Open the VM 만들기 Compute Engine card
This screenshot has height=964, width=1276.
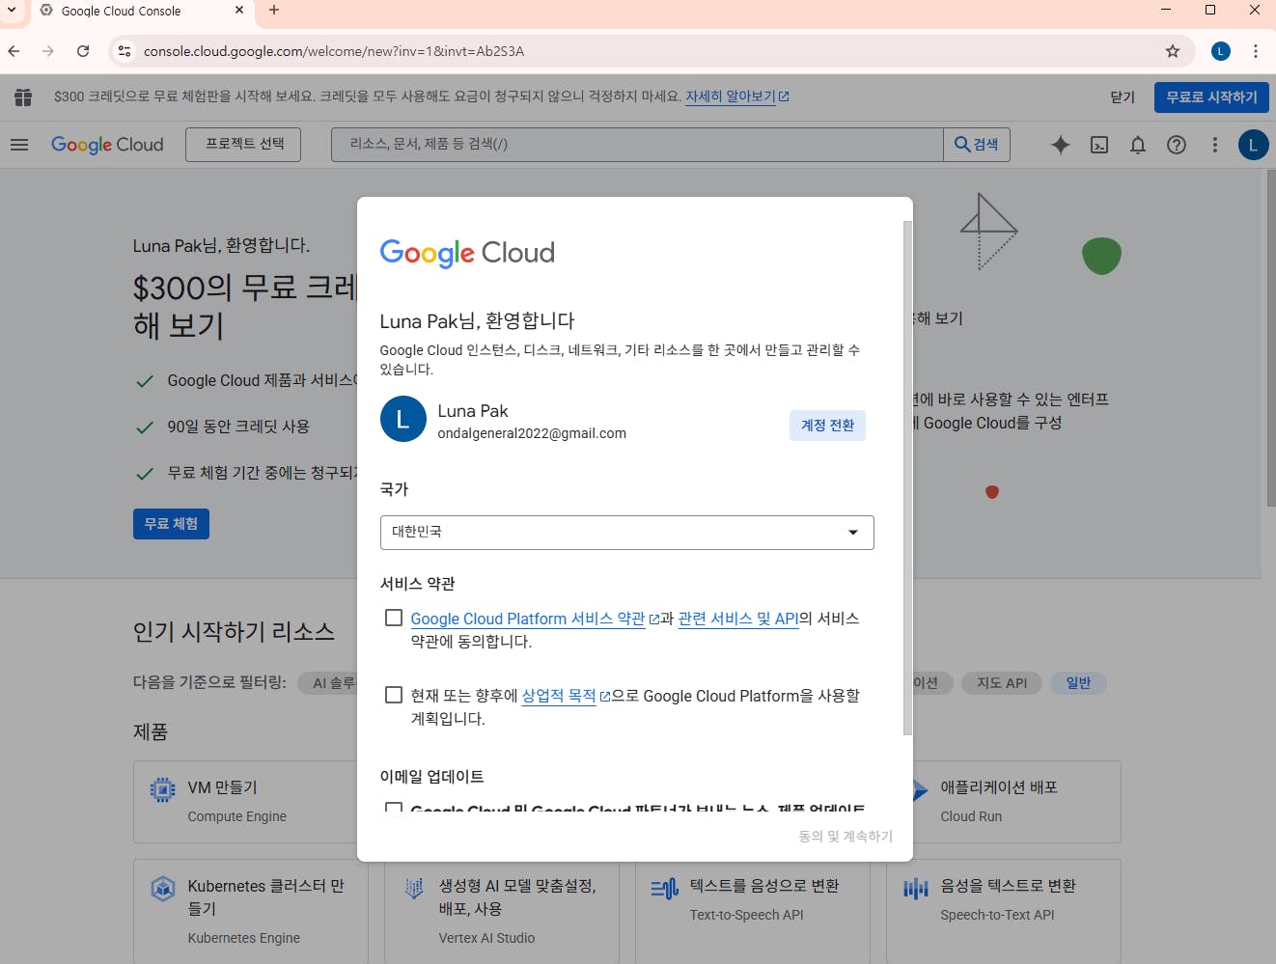click(x=246, y=802)
